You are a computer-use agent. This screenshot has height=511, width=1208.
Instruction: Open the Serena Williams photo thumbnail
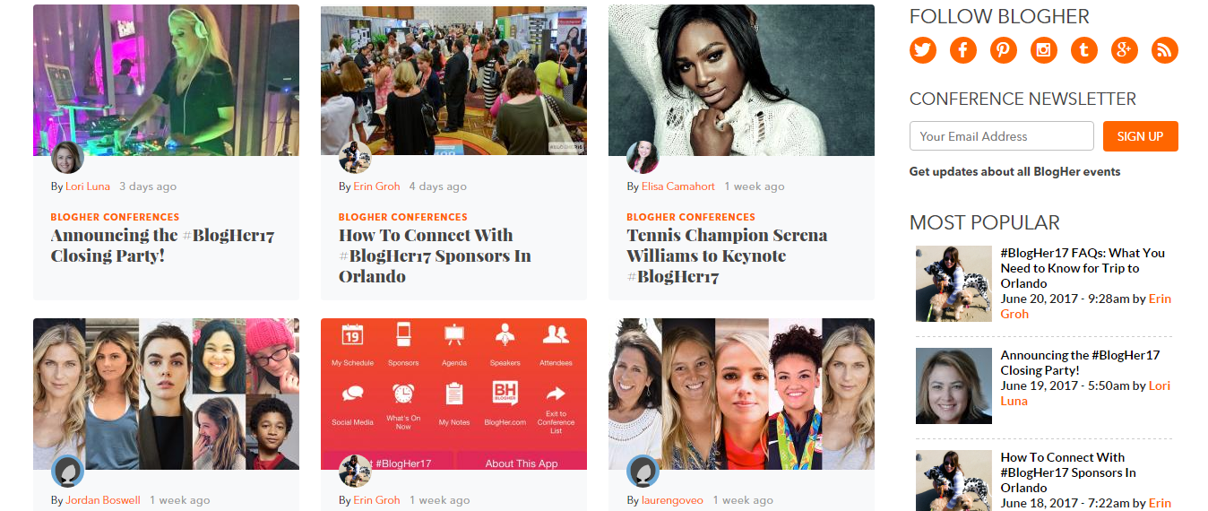(741, 80)
